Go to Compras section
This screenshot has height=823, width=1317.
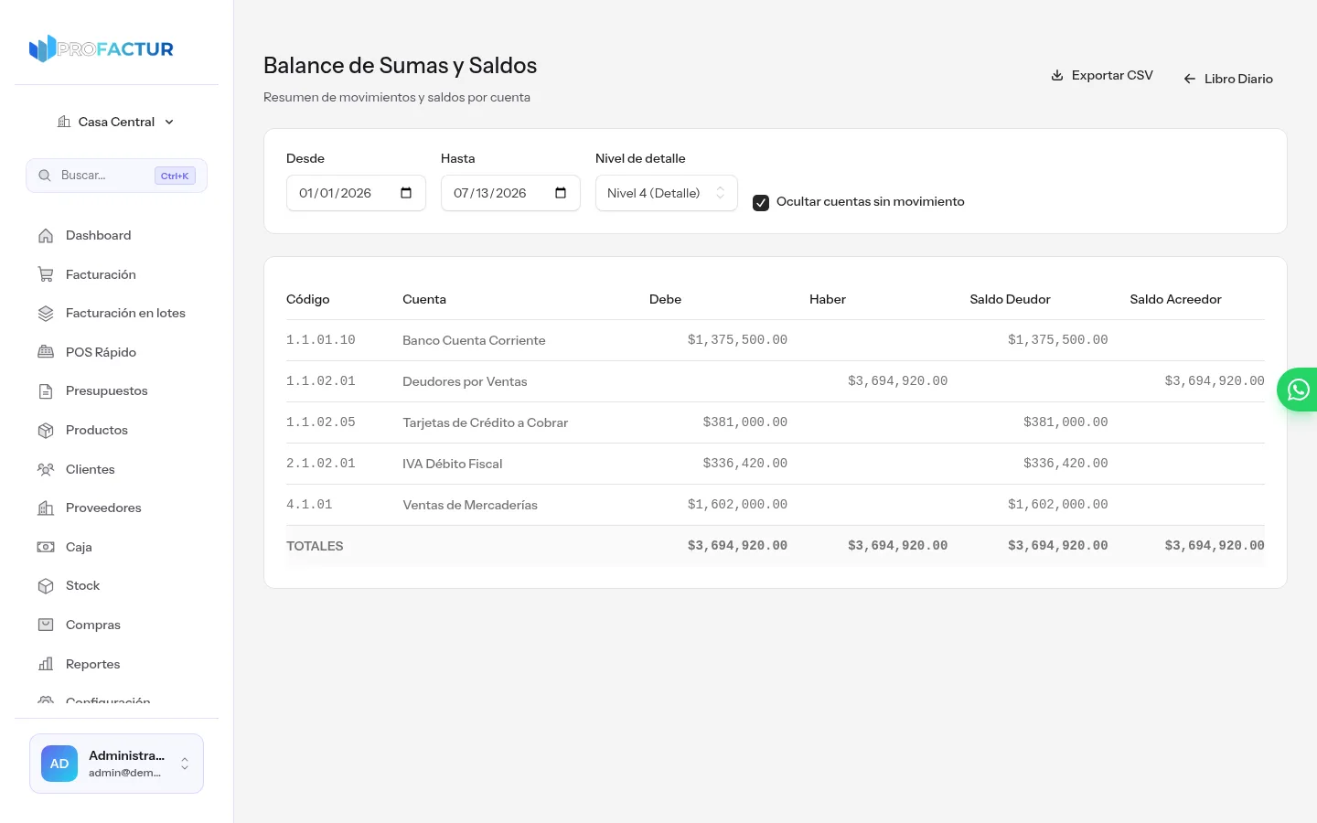click(x=117, y=625)
